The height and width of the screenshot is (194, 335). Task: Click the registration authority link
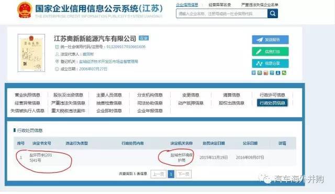point(108,62)
